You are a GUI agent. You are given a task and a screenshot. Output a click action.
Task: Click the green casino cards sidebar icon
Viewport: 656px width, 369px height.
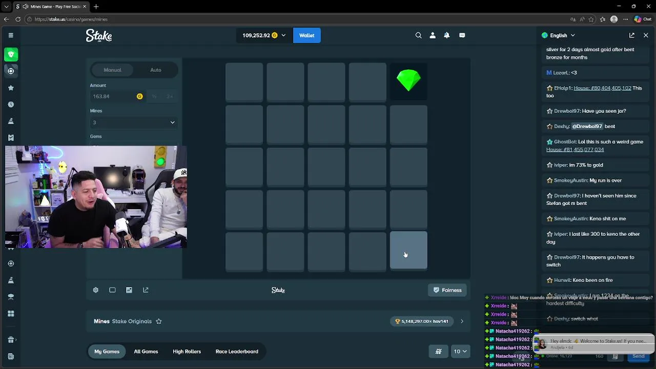(11, 54)
